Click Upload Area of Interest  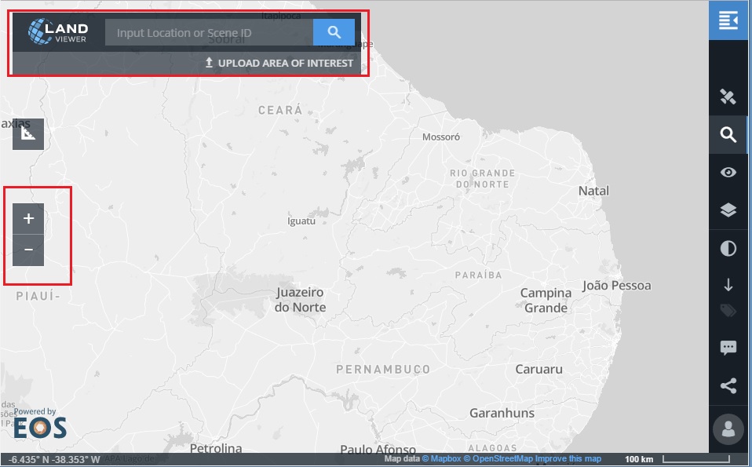click(x=279, y=64)
